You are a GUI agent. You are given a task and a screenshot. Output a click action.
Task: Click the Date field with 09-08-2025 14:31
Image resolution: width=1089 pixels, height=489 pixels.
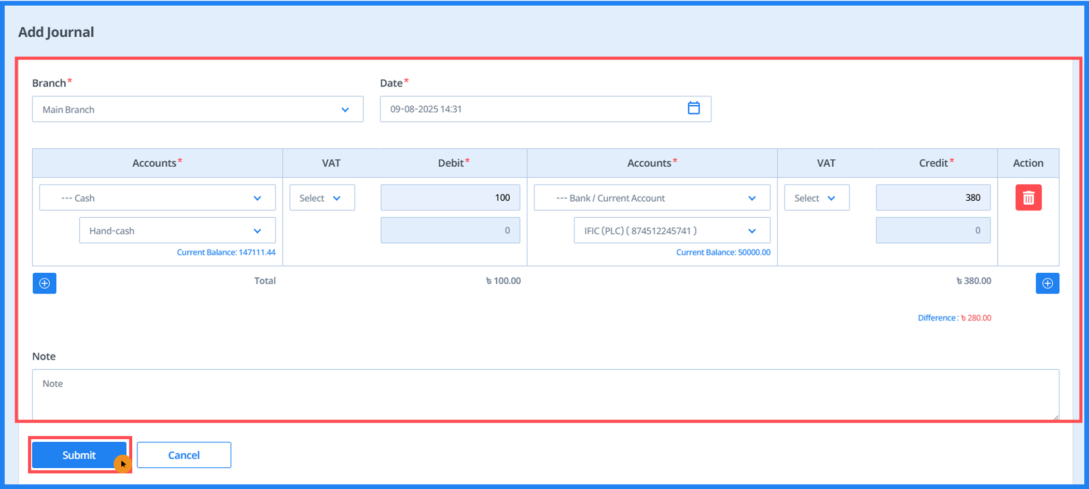534,109
